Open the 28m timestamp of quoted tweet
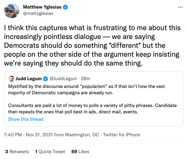The image size is (188, 159). coord(85,79)
